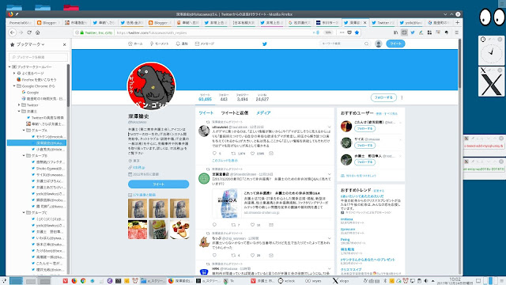Screen dimensions: 506x285
Task: Open the xclock taskbar entry
Action: (287, 281)
